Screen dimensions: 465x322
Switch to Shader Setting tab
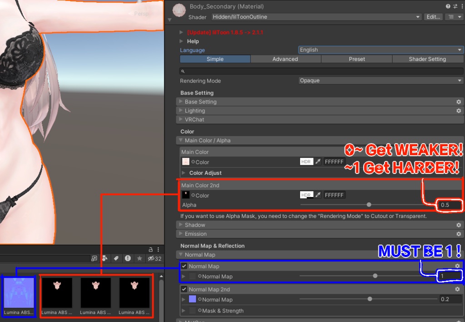click(x=427, y=59)
